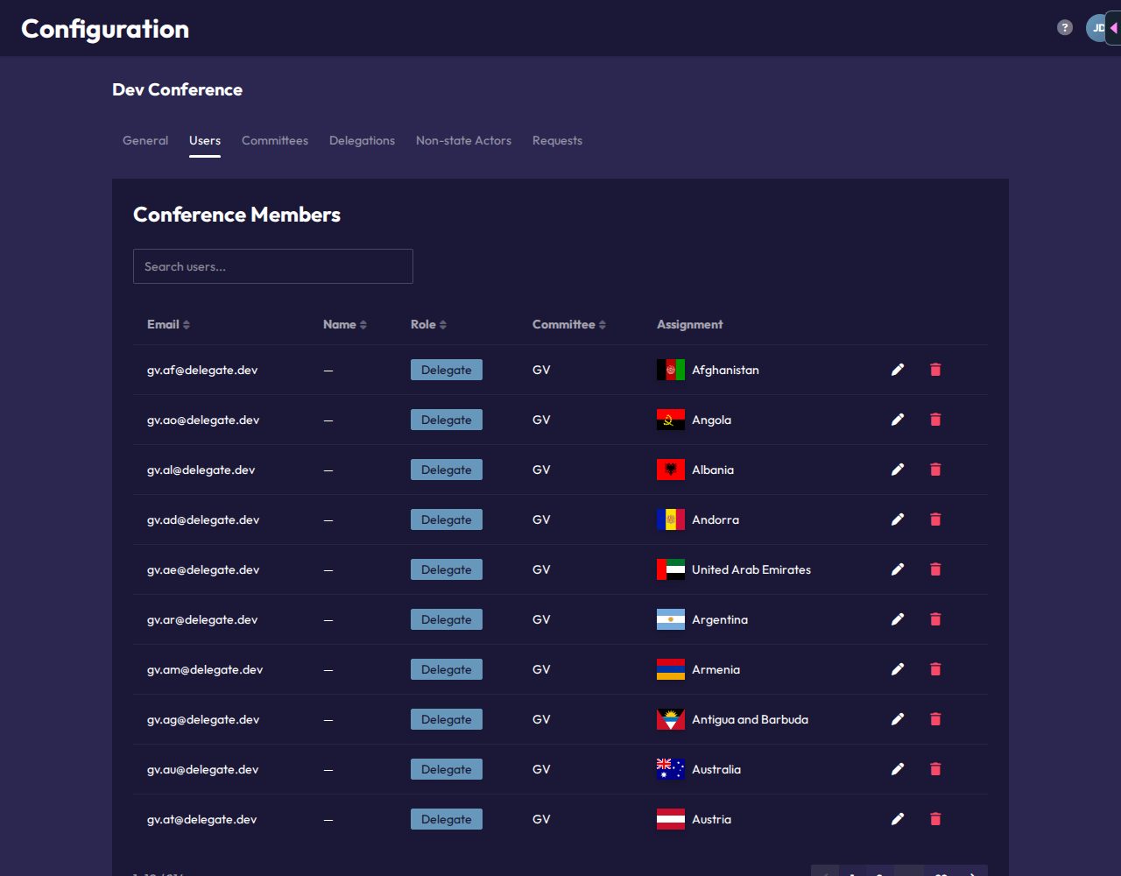
Task: Remove the Angola delegate using the trash icon
Action: pos(935,420)
